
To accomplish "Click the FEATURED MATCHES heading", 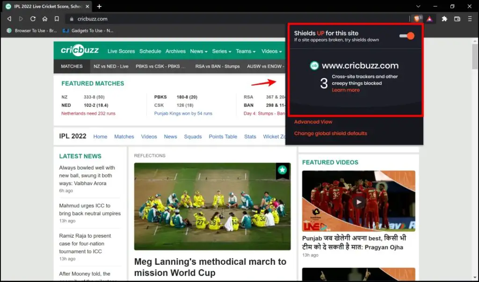I will (93, 84).
